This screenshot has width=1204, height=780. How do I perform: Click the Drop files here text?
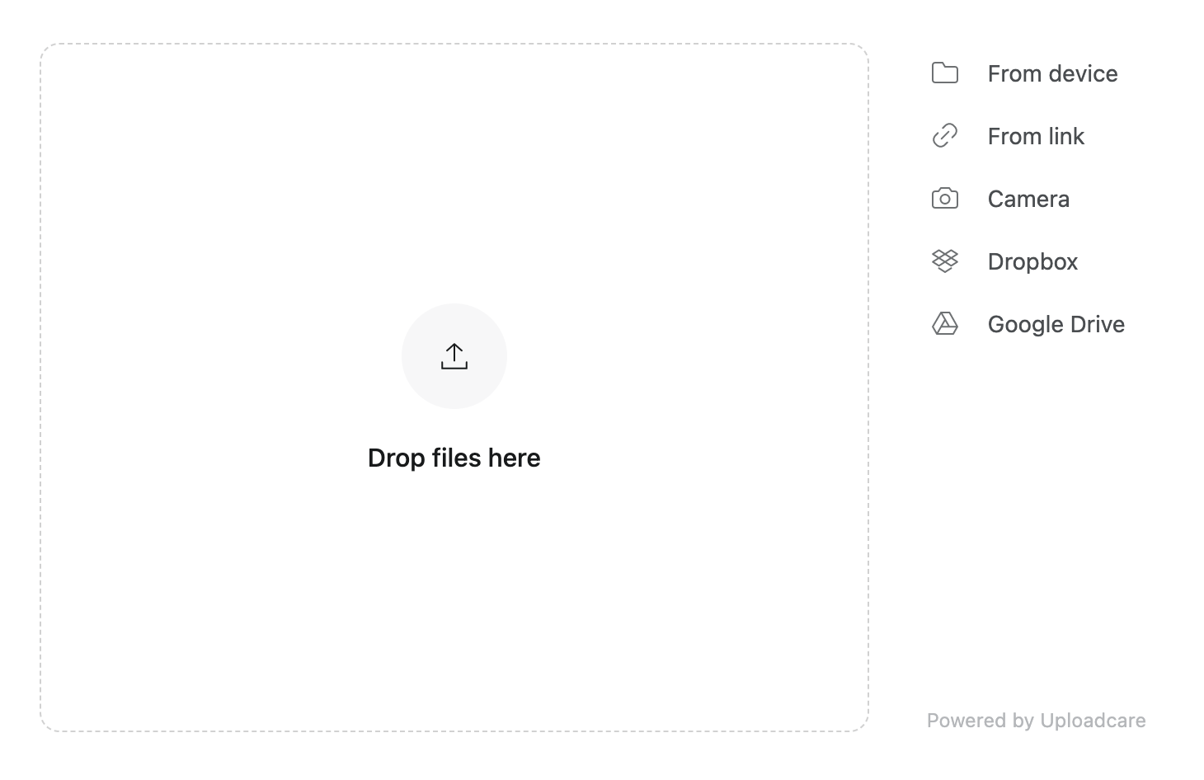click(454, 458)
